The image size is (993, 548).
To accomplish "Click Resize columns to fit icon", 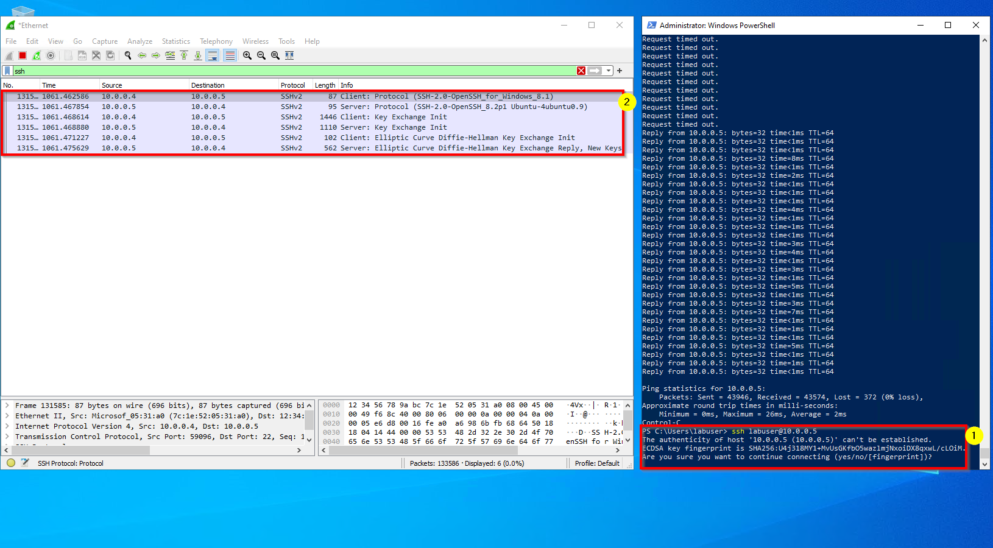I will point(289,55).
